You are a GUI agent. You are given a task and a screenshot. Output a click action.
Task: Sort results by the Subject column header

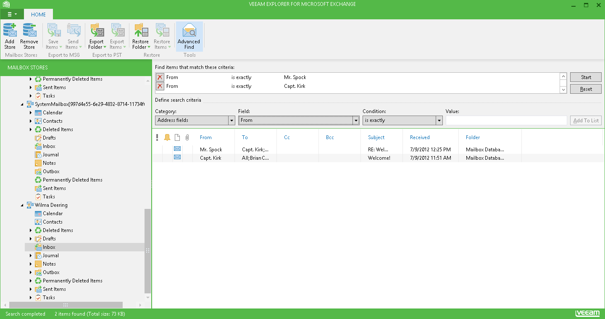tap(376, 137)
